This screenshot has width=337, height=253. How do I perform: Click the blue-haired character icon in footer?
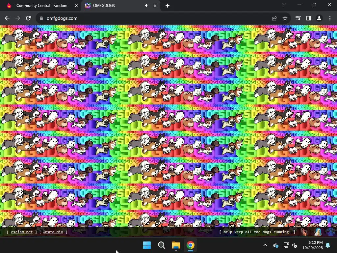pos(318,232)
